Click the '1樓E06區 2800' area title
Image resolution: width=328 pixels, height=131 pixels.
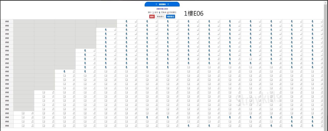(x=162, y=9)
